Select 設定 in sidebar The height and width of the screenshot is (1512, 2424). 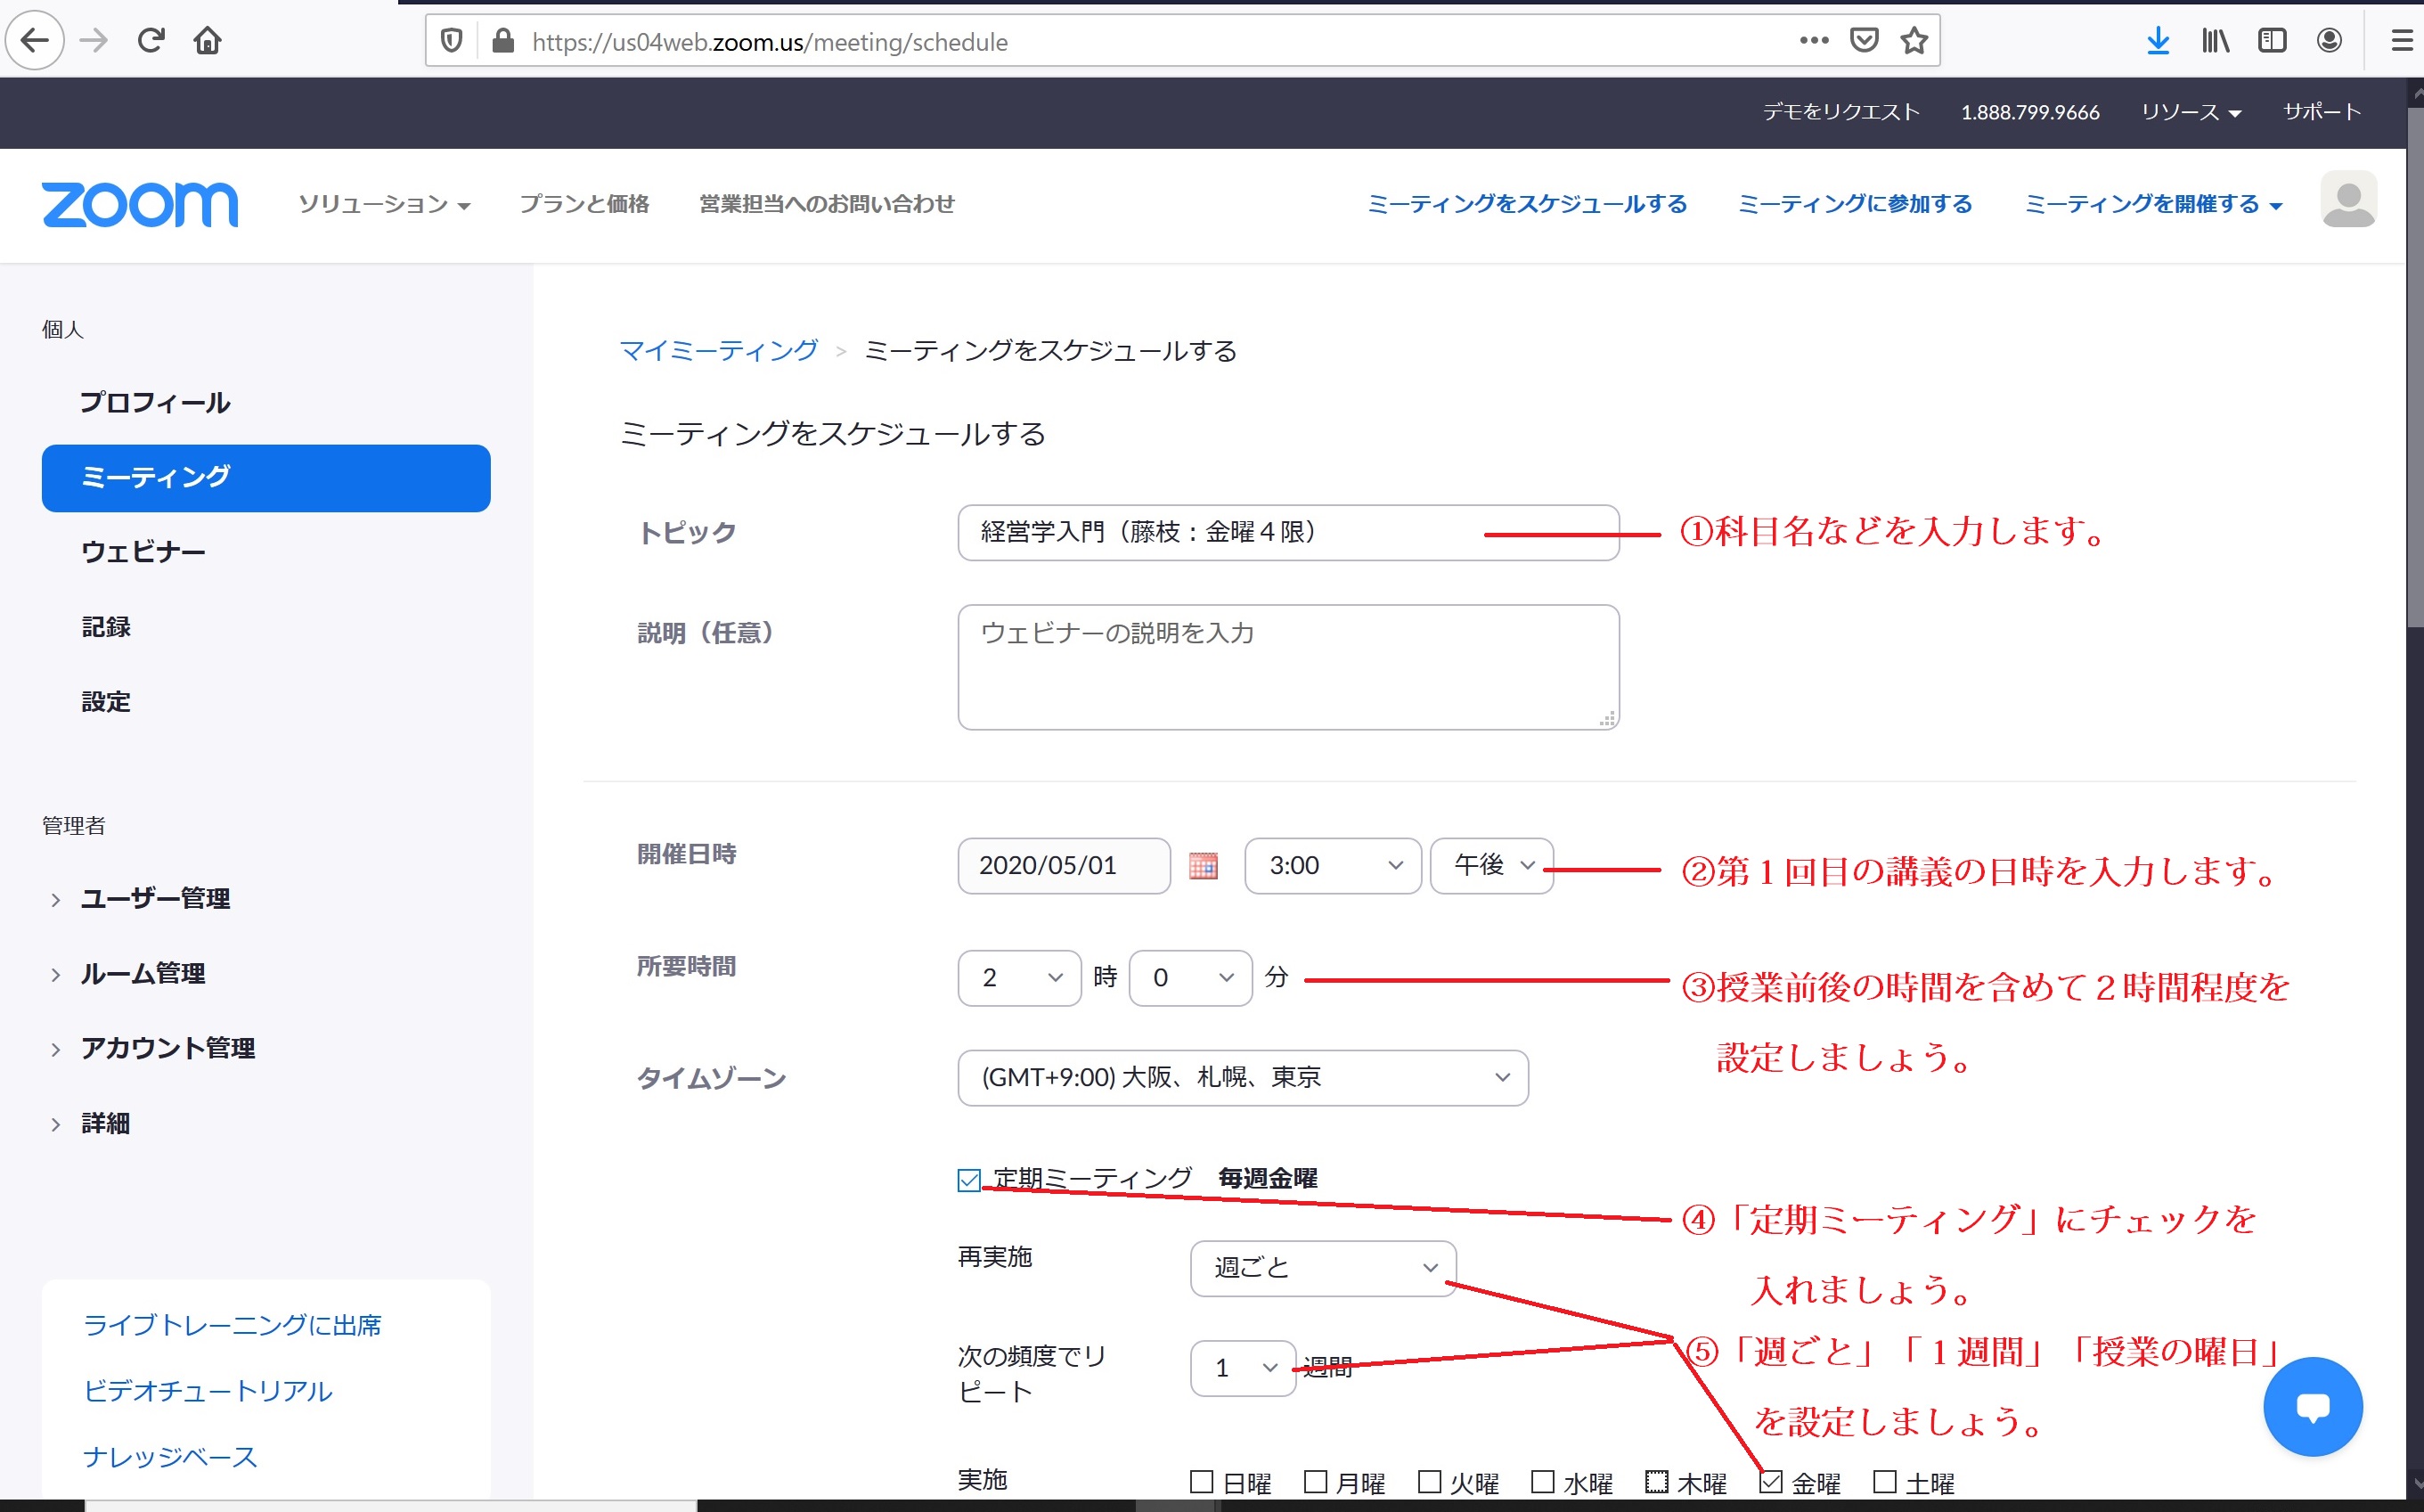pos(106,702)
